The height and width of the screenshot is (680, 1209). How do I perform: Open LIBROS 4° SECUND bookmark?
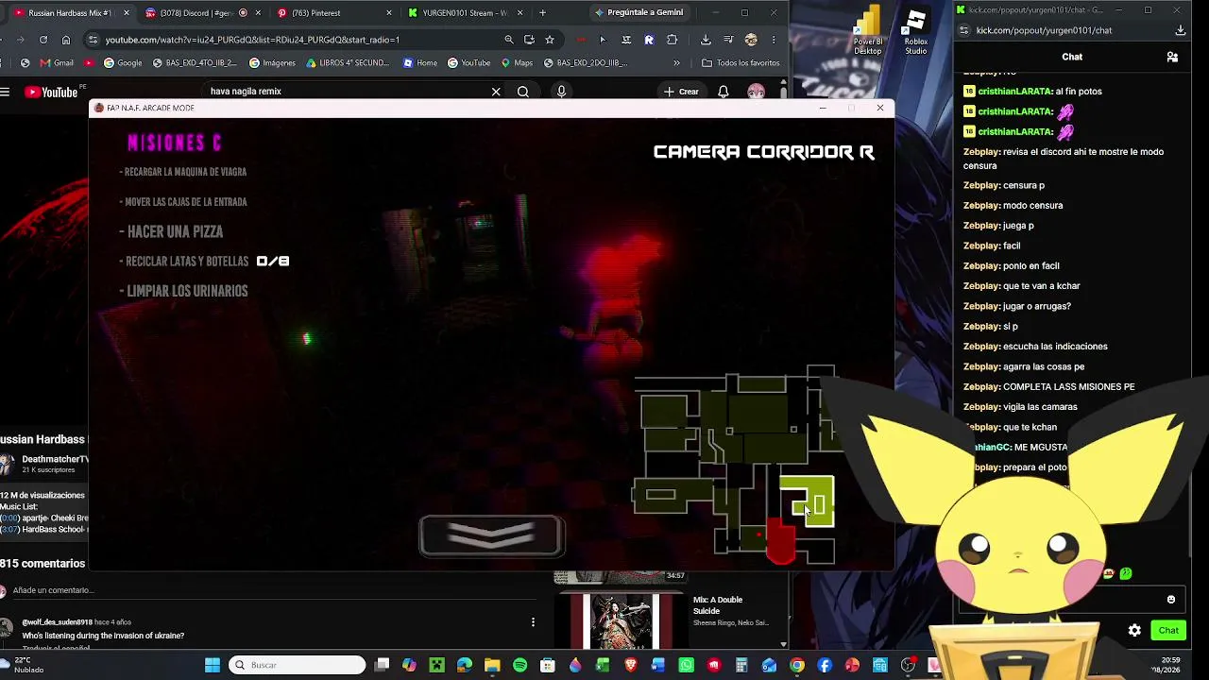348,63
